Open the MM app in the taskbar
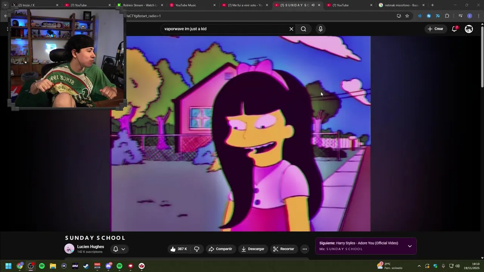This screenshot has height=272, width=484. [75, 266]
